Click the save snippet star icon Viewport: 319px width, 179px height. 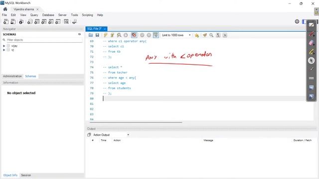197,35
